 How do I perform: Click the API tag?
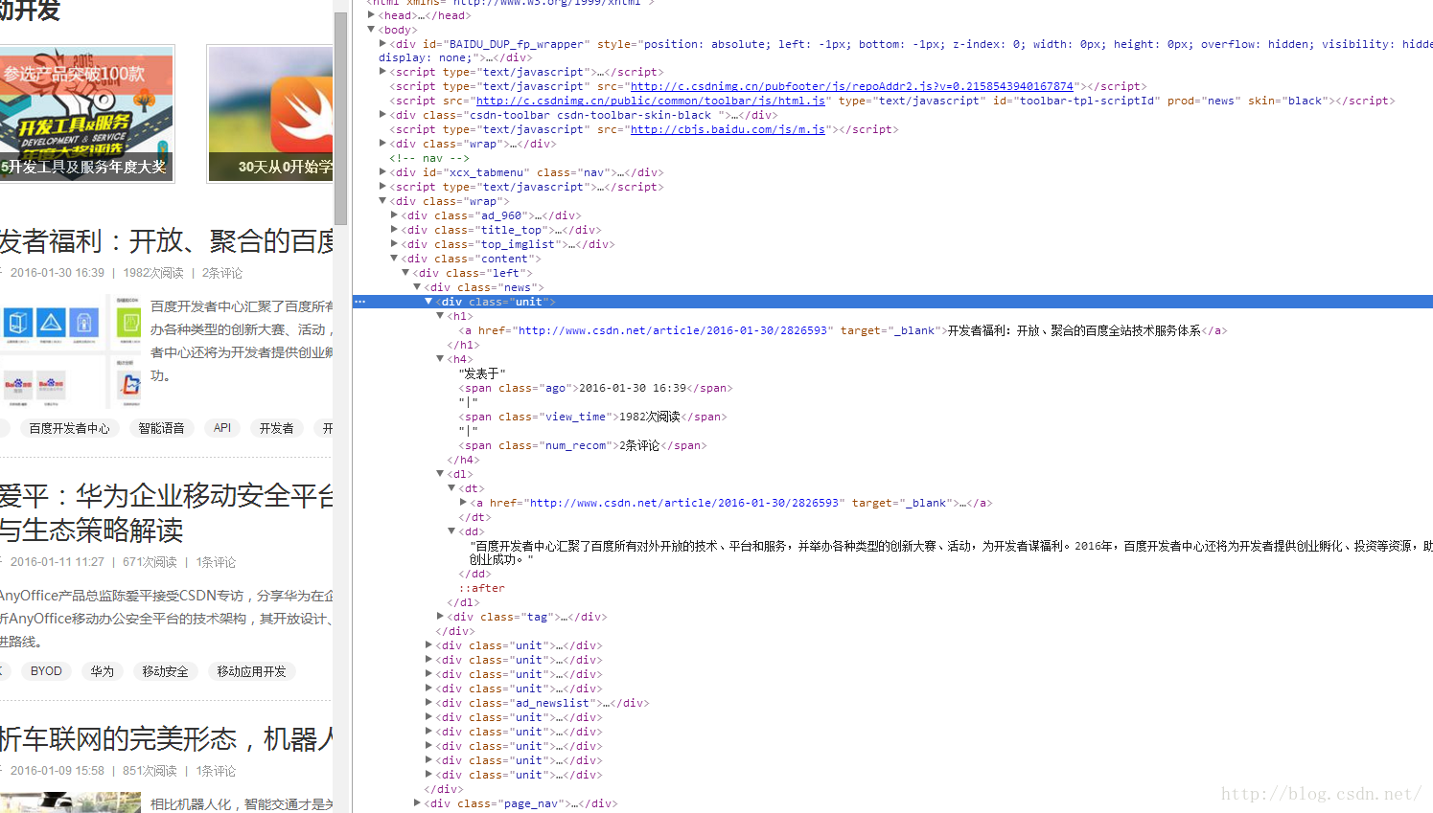coord(222,428)
